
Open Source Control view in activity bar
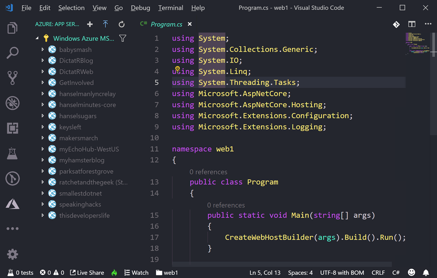tap(12, 78)
